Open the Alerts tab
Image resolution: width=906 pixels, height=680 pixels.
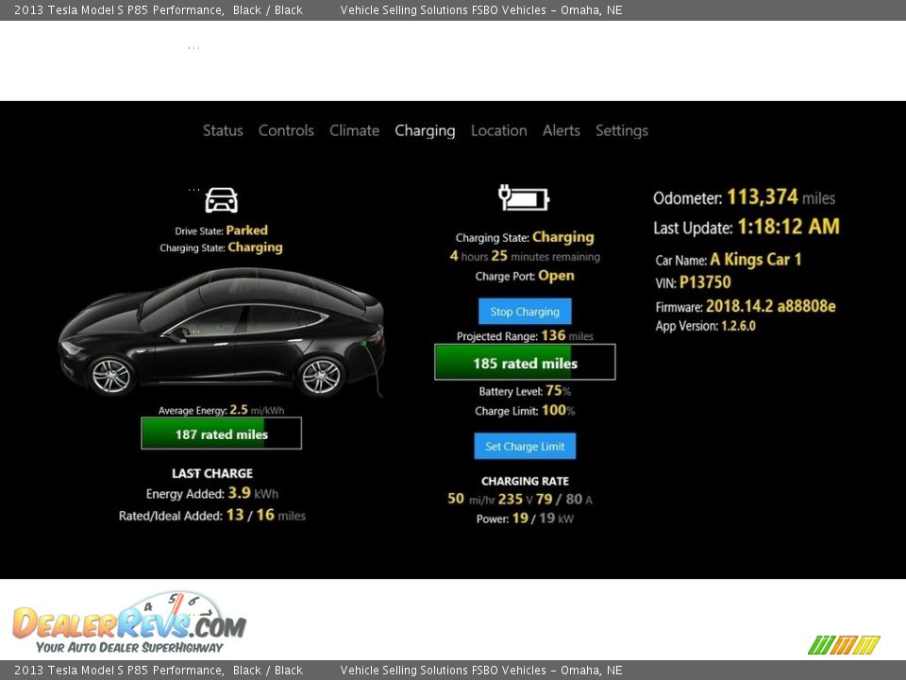[x=561, y=130]
